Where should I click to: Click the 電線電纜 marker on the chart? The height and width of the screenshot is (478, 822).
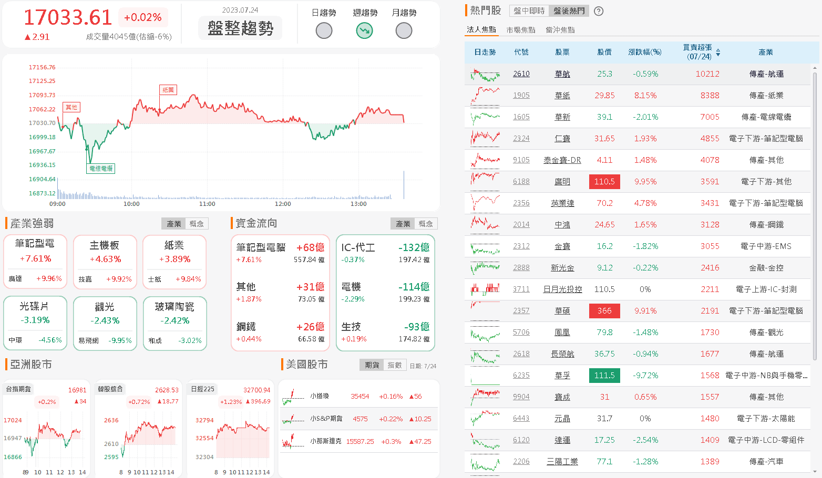101,169
